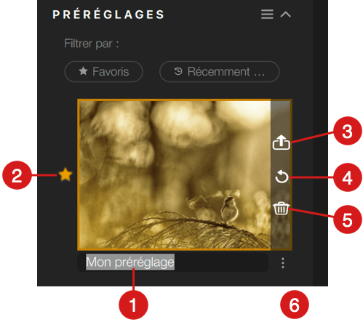Screen dimensions: 363x322
Task: Click the Mon préréglage name field
Action: point(172,262)
